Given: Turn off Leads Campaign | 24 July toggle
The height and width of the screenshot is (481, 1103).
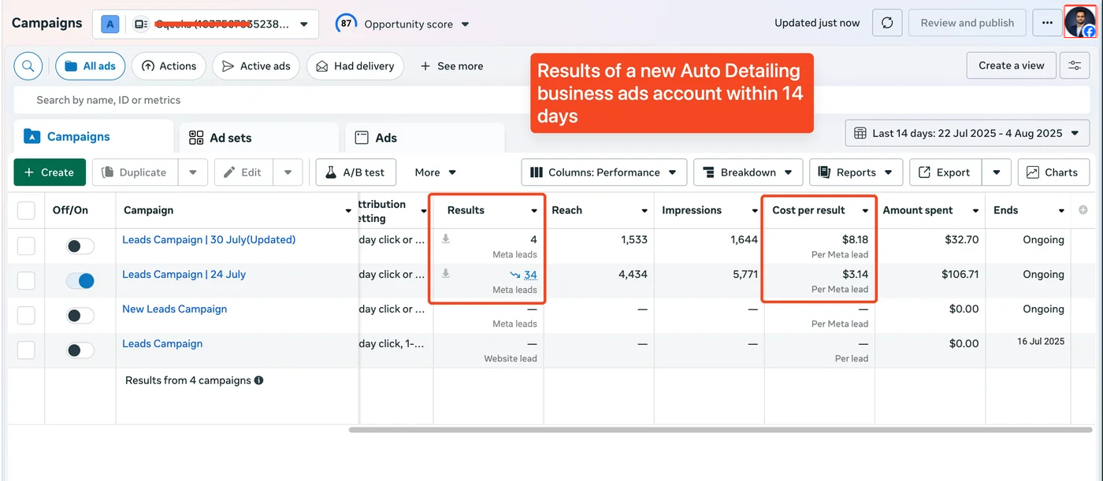Looking at the screenshot, I should (80, 280).
